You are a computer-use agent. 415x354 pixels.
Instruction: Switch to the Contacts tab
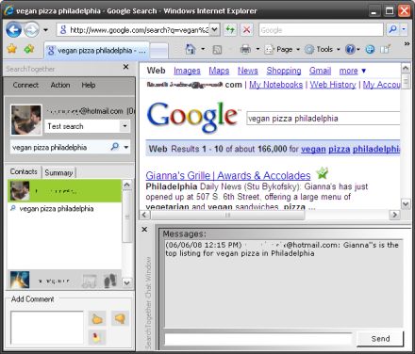[x=24, y=171]
